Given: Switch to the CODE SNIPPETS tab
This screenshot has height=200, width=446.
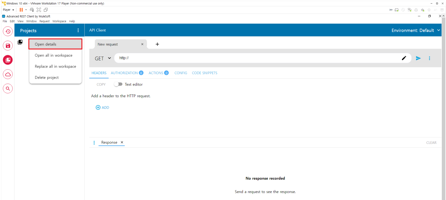Looking at the screenshot, I should (204, 73).
